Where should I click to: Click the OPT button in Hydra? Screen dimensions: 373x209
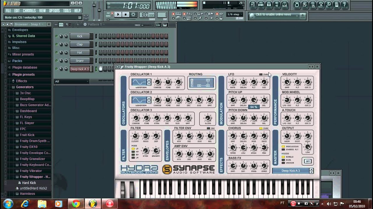pyautogui.click(x=308, y=161)
